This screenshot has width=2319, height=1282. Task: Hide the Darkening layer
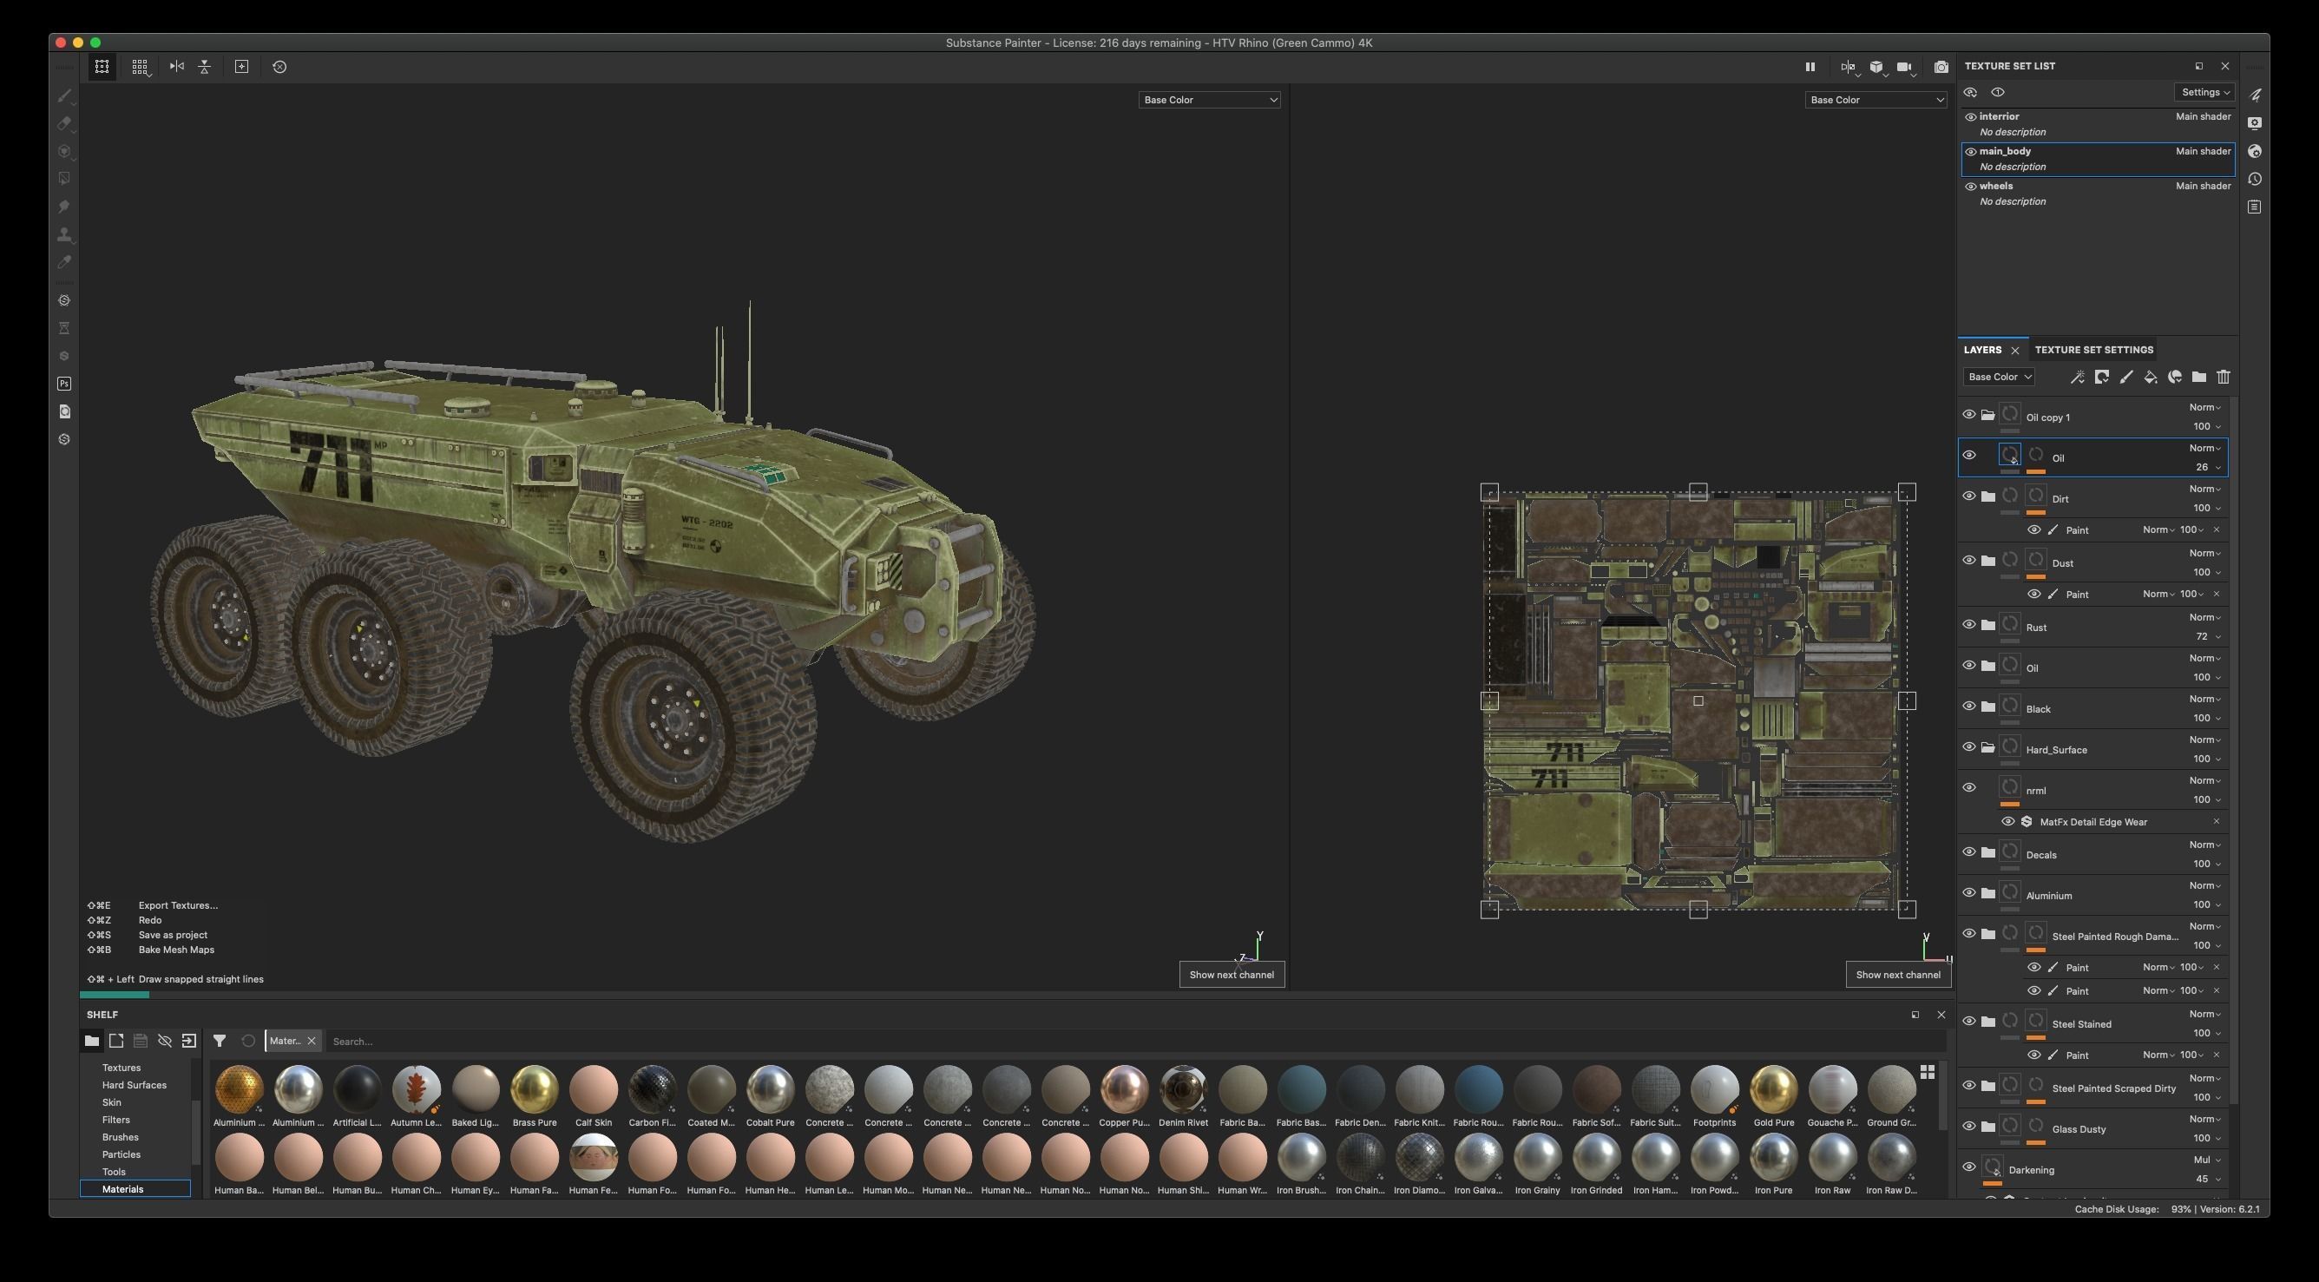[1969, 1167]
